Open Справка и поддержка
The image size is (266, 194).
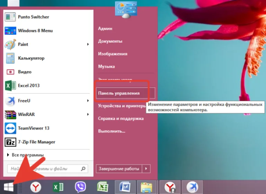(x=121, y=118)
